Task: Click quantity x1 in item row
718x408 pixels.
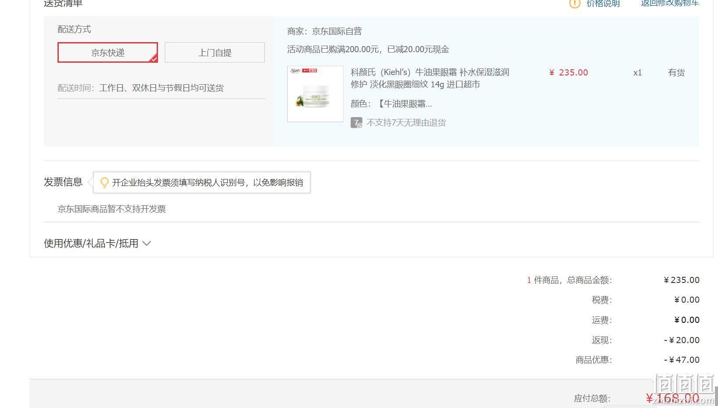Action: pos(638,72)
